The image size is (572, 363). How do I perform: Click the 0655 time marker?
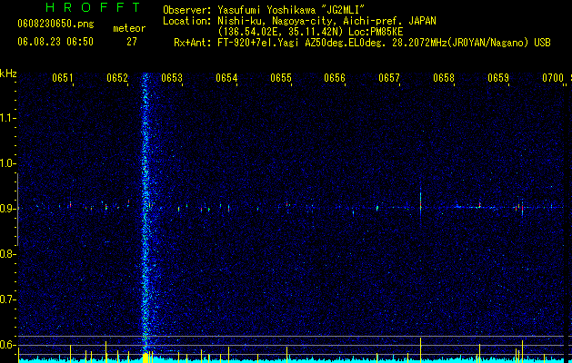click(x=281, y=78)
